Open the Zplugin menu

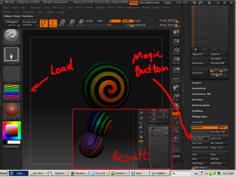pyautogui.click(x=50, y=12)
